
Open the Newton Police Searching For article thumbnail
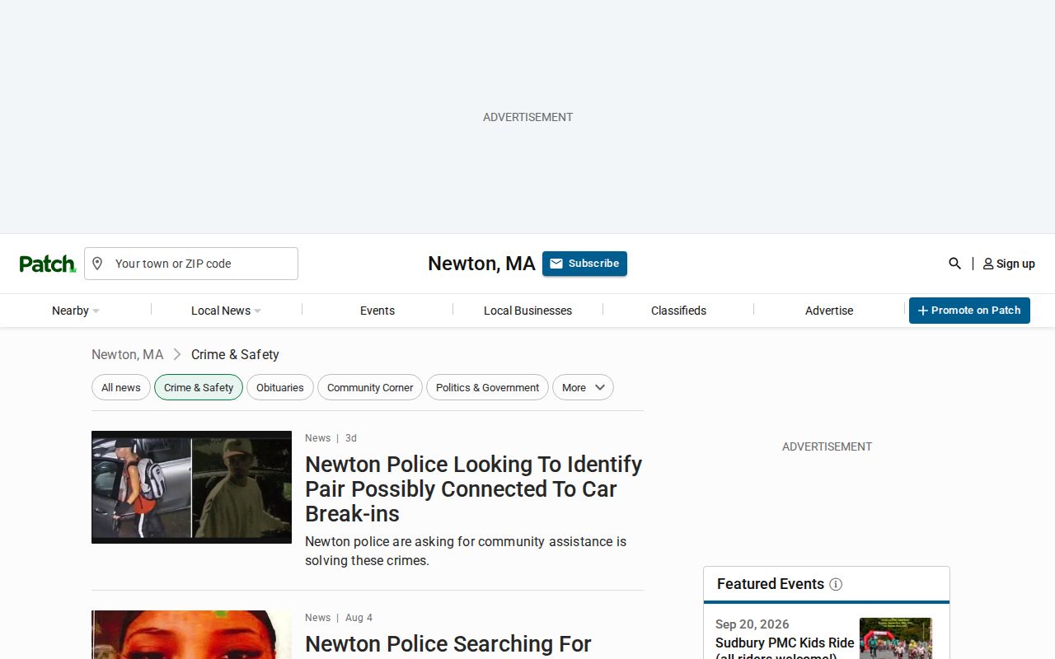click(191, 634)
